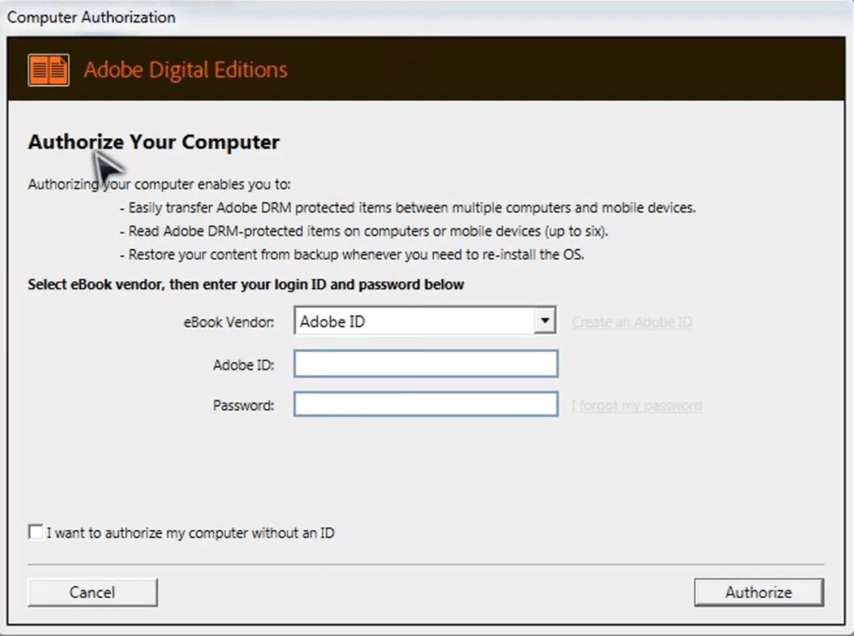854x636 pixels.
Task: Click the Computer Authorization window title
Action: point(91,17)
